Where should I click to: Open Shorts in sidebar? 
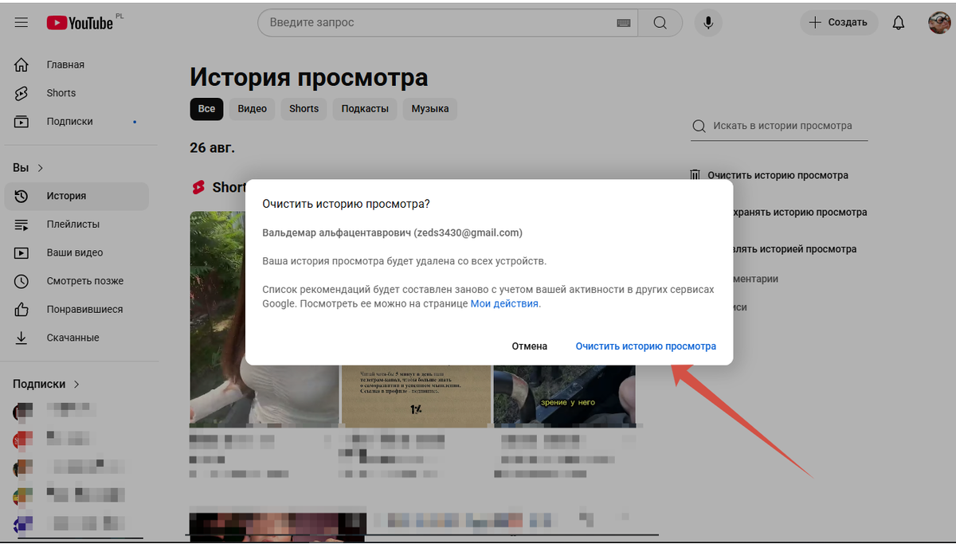[x=76, y=93]
